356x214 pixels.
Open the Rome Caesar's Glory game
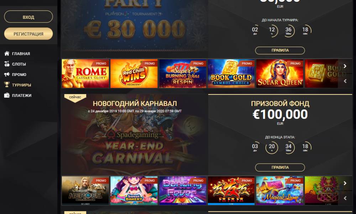[x=85, y=73]
